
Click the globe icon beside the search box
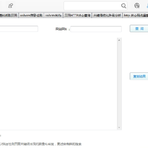coord(137,6)
